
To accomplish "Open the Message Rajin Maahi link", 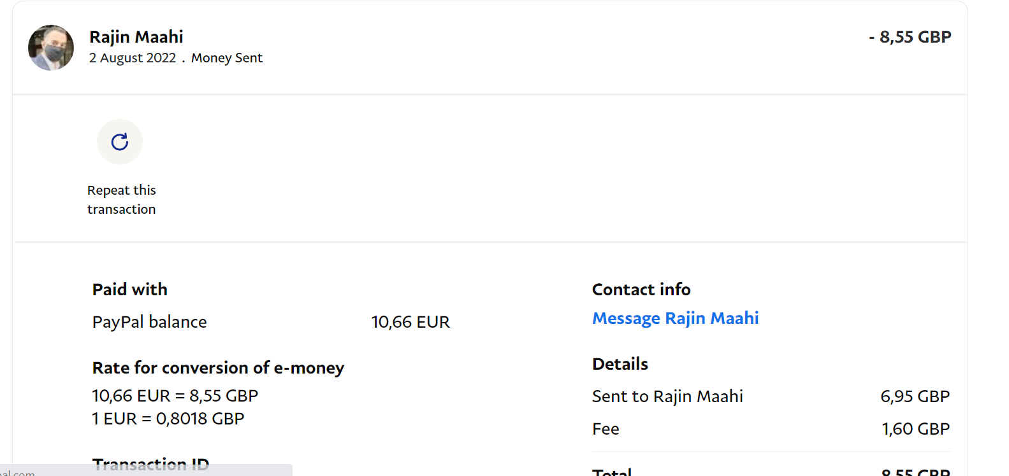I will point(675,318).
